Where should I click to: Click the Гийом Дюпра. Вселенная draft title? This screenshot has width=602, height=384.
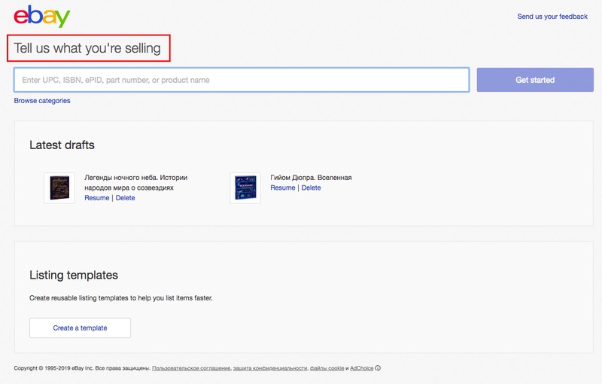[x=311, y=178]
